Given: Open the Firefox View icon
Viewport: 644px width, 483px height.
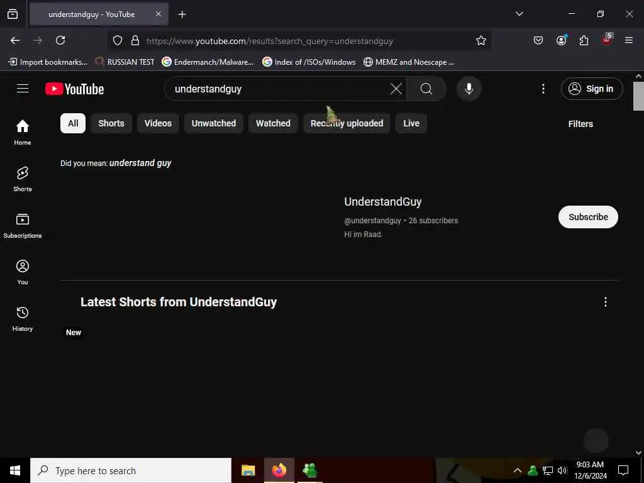Looking at the screenshot, I should [13, 14].
